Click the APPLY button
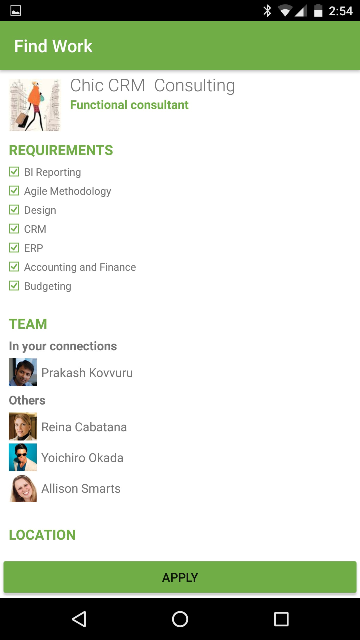360x640 pixels. [180, 577]
